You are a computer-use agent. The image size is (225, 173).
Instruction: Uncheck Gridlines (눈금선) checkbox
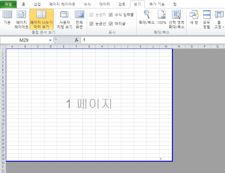pyautogui.click(x=91, y=24)
